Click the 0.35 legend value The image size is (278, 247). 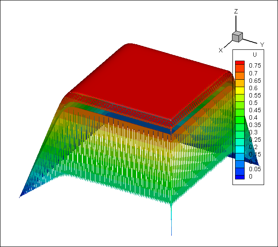tap(255, 125)
